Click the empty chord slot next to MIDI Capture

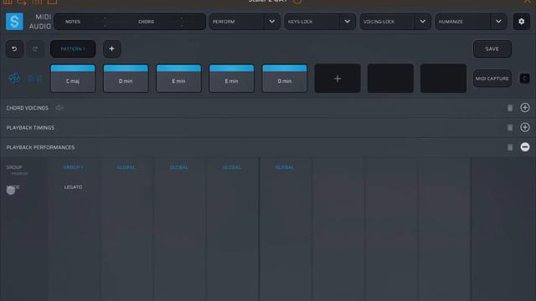coord(443,79)
